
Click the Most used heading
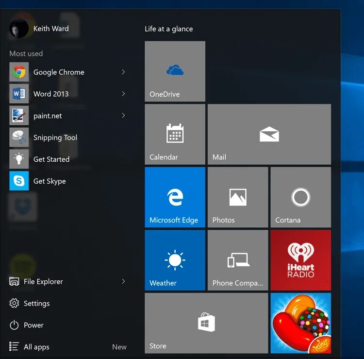(x=26, y=53)
